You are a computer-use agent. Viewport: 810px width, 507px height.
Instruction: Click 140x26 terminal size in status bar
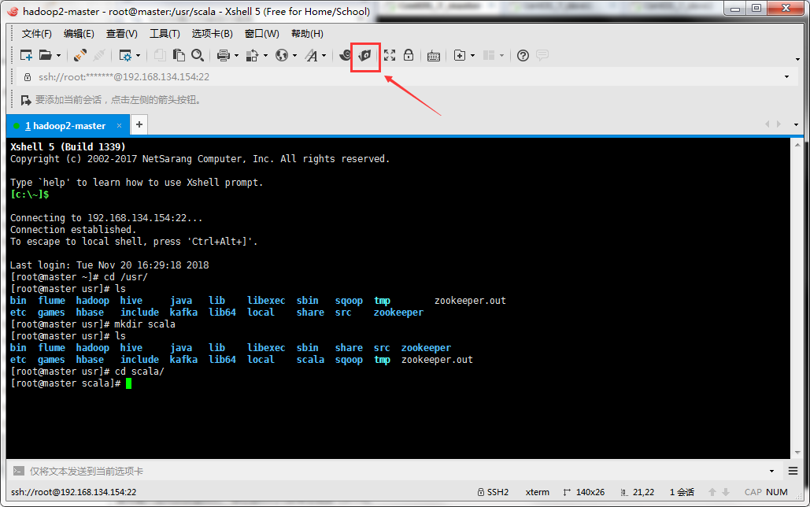click(584, 492)
